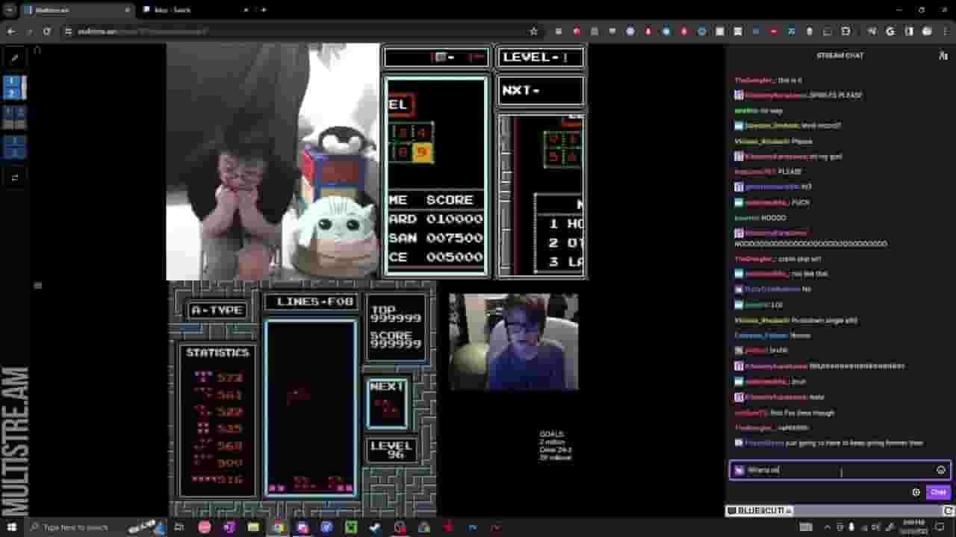Select the third stream layout option
This screenshot has height=537, width=956.
(x=14, y=147)
